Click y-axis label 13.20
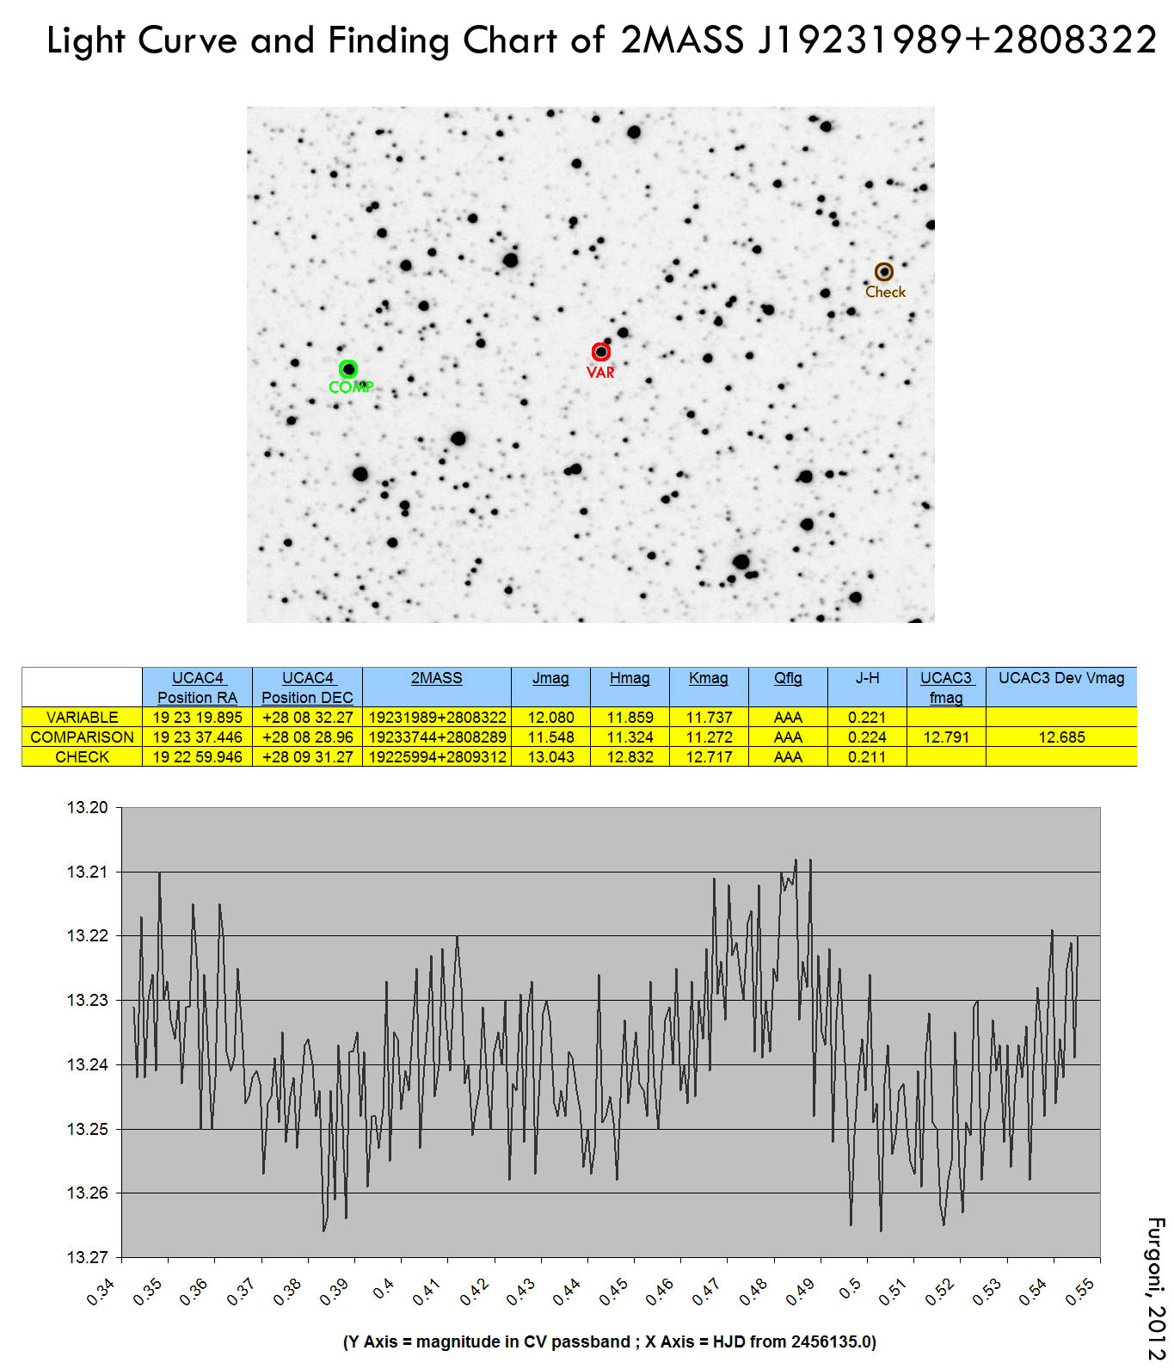 [88, 807]
